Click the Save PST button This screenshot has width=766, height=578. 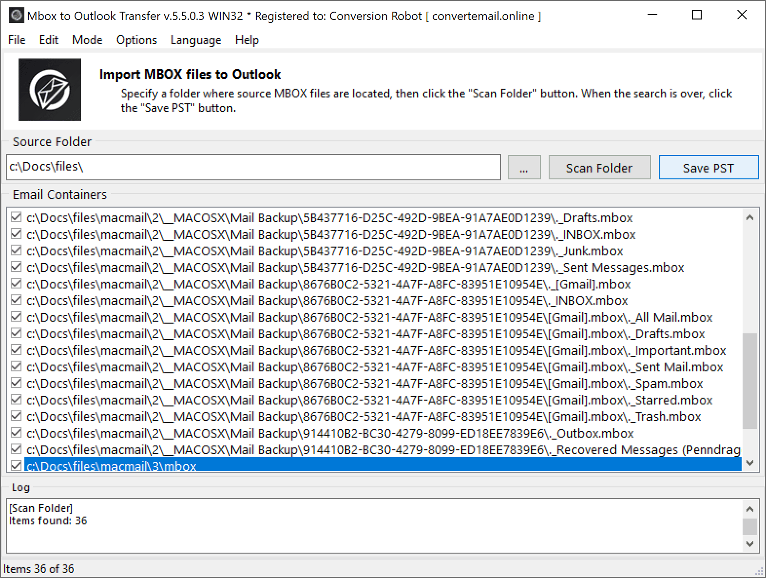tap(708, 168)
